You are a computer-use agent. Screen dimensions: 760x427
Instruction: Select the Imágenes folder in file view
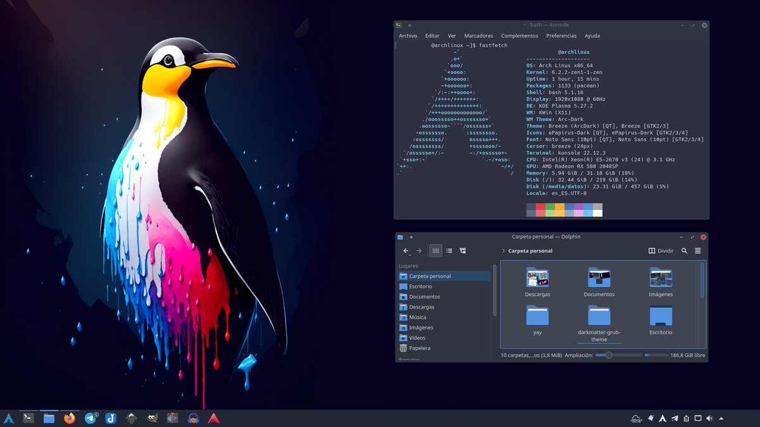[661, 282]
